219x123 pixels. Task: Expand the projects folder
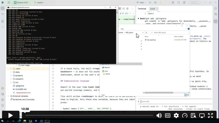point(11,76)
